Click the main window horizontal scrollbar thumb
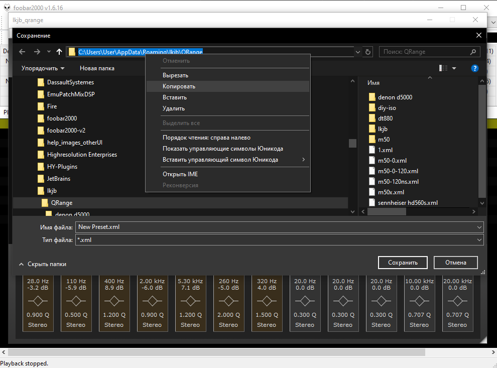Image resolution: width=497 pixels, height=368 pixels. (x=216, y=352)
